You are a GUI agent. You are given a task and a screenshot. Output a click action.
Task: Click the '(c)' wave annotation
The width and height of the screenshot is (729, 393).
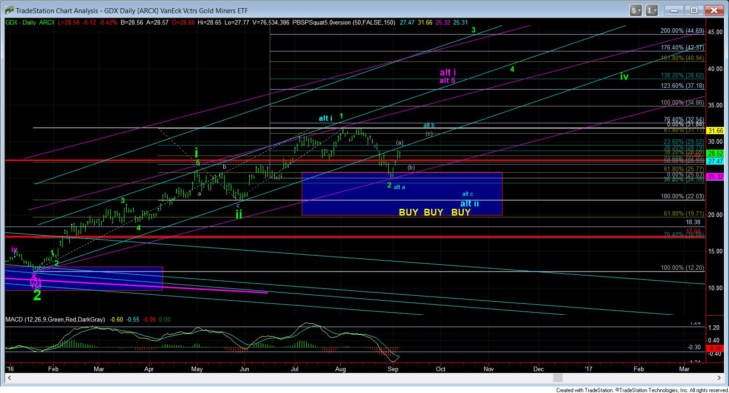click(429, 133)
